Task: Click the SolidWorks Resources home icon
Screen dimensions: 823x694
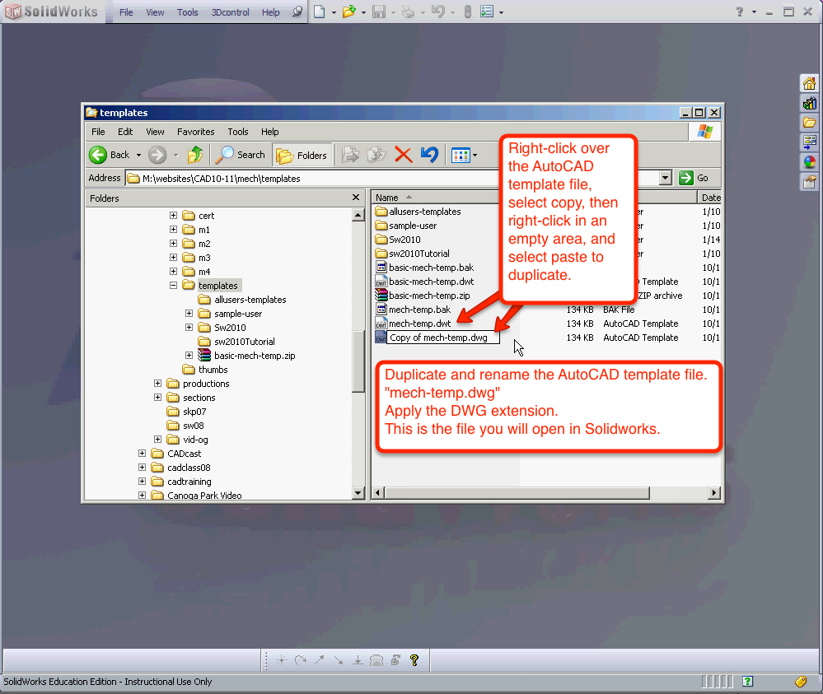Action: pyautogui.click(x=809, y=83)
